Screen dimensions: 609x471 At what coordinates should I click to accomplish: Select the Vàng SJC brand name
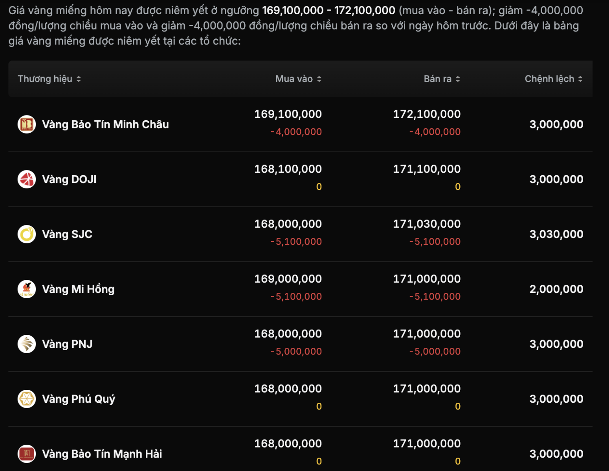pos(67,234)
